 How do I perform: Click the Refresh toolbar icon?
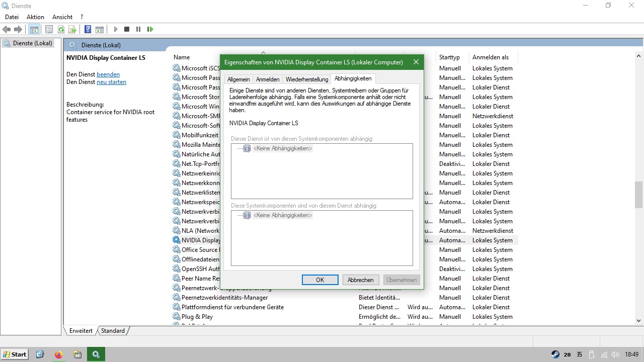[61, 30]
